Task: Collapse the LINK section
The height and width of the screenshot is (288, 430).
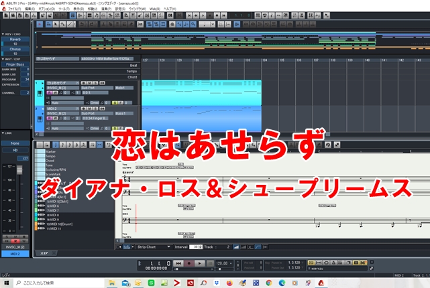Action: [3, 133]
